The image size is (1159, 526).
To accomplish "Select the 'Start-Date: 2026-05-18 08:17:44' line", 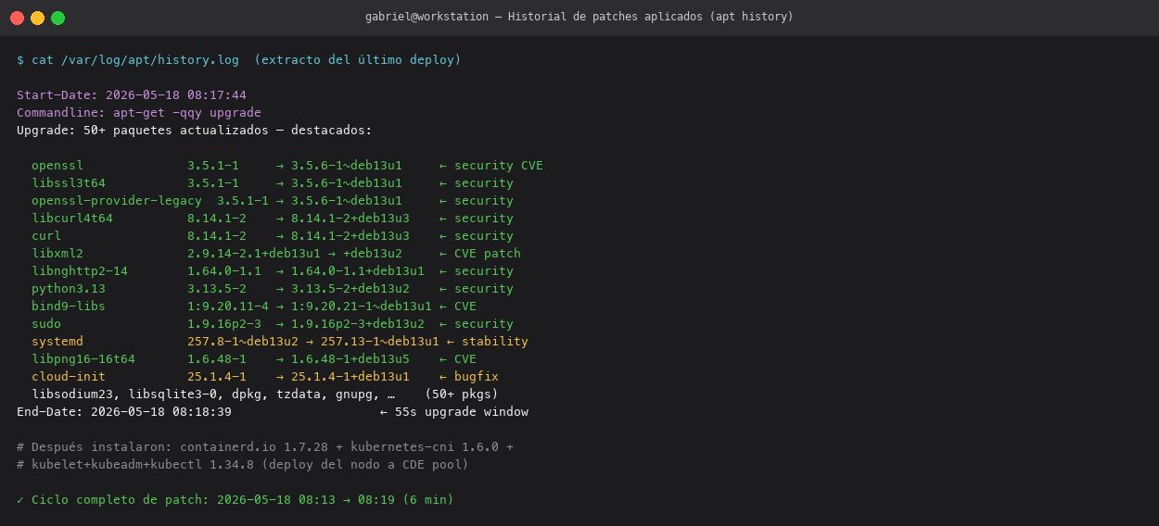I will 132,95.
